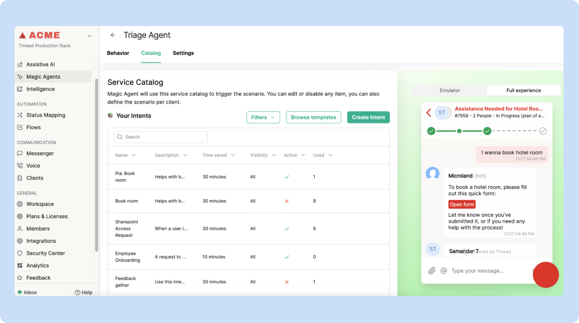Click the back arrow beside Triage Agent
The height and width of the screenshot is (323, 579).
tap(113, 35)
